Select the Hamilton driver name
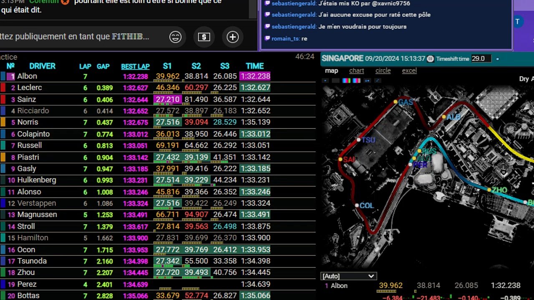This screenshot has height=300, width=534. [33, 237]
